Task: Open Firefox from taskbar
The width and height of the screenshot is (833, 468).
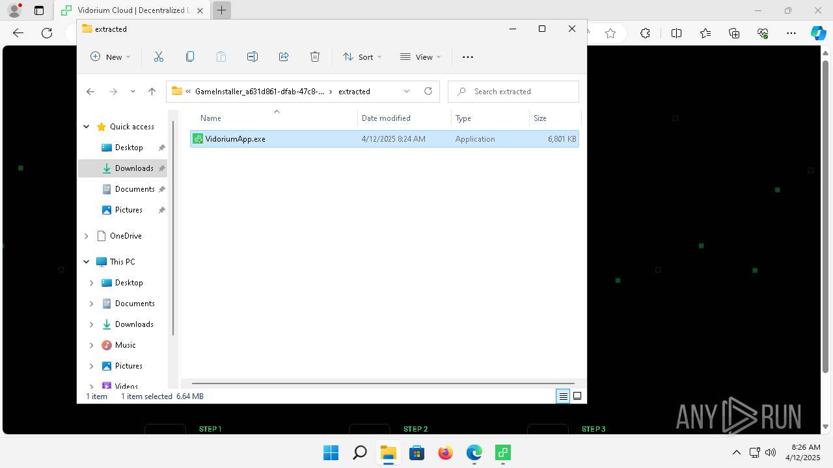Action: point(445,452)
